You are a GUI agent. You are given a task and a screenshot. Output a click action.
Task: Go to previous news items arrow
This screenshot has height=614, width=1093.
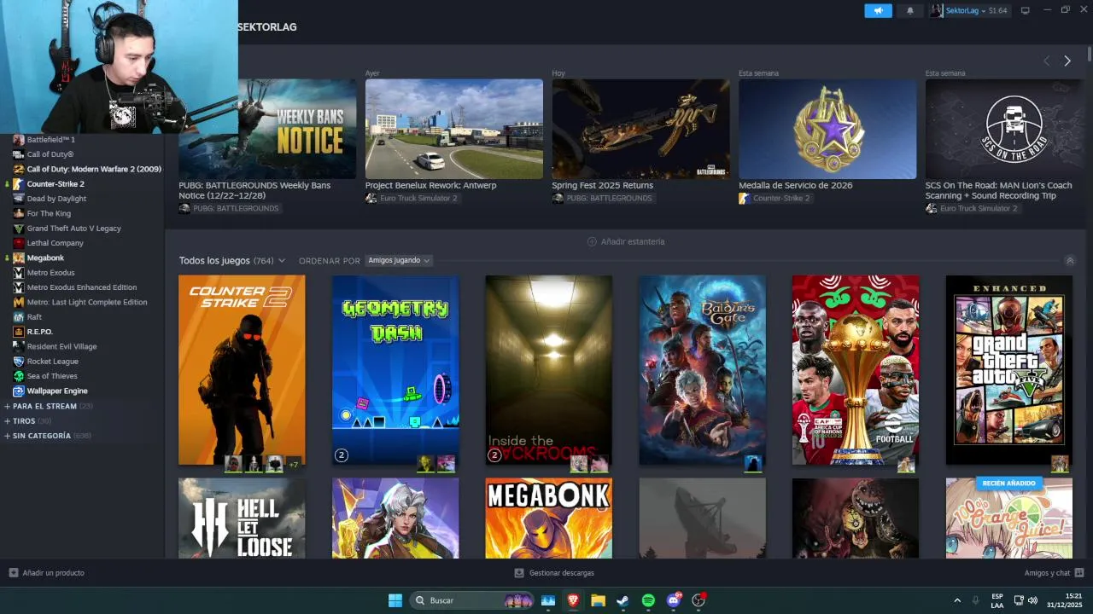[1047, 61]
